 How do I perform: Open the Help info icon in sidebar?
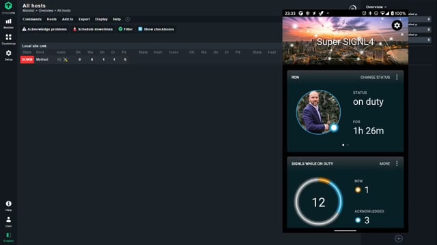(x=8, y=206)
